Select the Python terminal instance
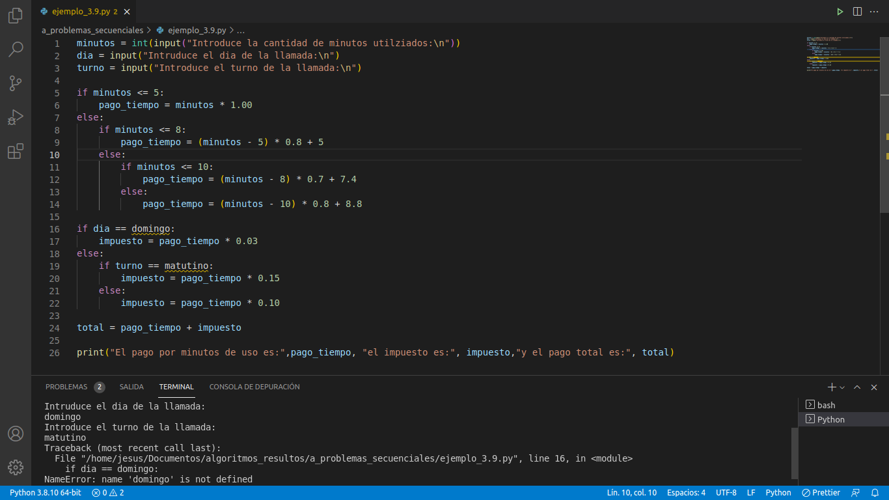Image resolution: width=889 pixels, height=500 pixels. [x=843, y=419]
